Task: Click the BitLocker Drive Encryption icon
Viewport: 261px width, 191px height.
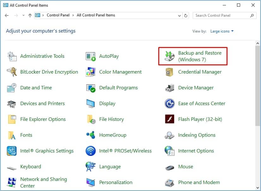Action: click(x=12, y=72)
